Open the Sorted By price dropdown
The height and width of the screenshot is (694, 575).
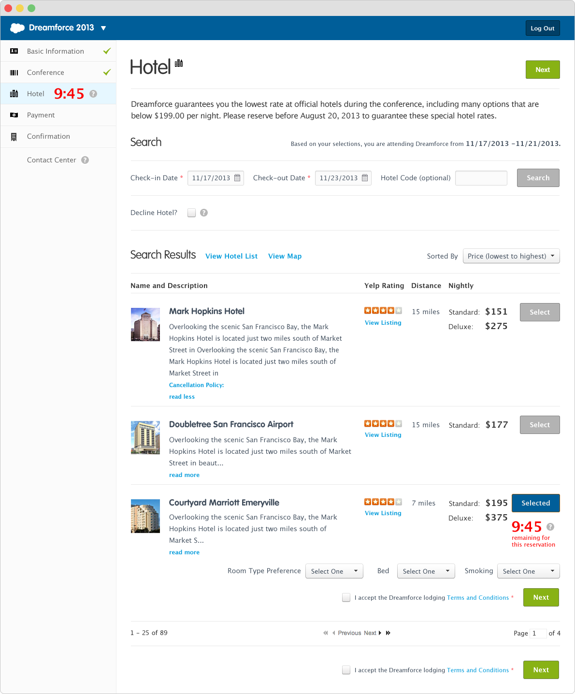pos(511,256)
